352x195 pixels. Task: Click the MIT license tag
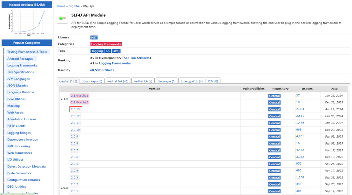click(94, 37)
